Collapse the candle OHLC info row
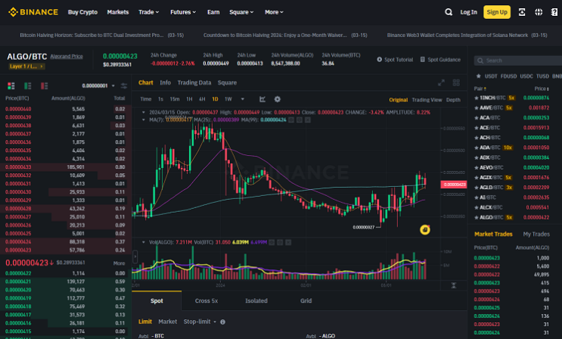Screen dimensions: 562x339 point(144,112)
